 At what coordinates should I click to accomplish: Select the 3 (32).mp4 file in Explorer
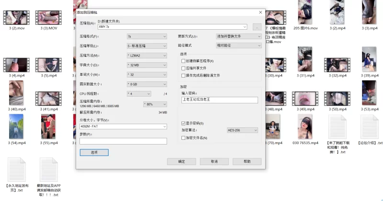click(338, 65)
